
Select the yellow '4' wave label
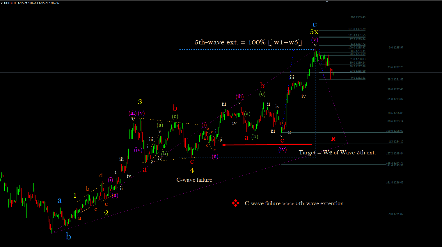click(192, 171)
